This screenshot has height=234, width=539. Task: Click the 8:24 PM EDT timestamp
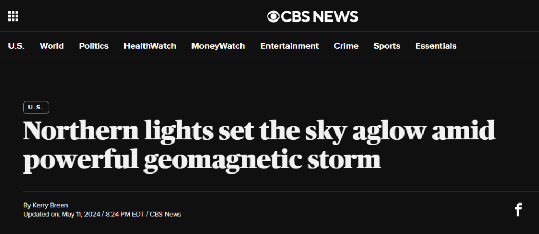click(126, 214)
